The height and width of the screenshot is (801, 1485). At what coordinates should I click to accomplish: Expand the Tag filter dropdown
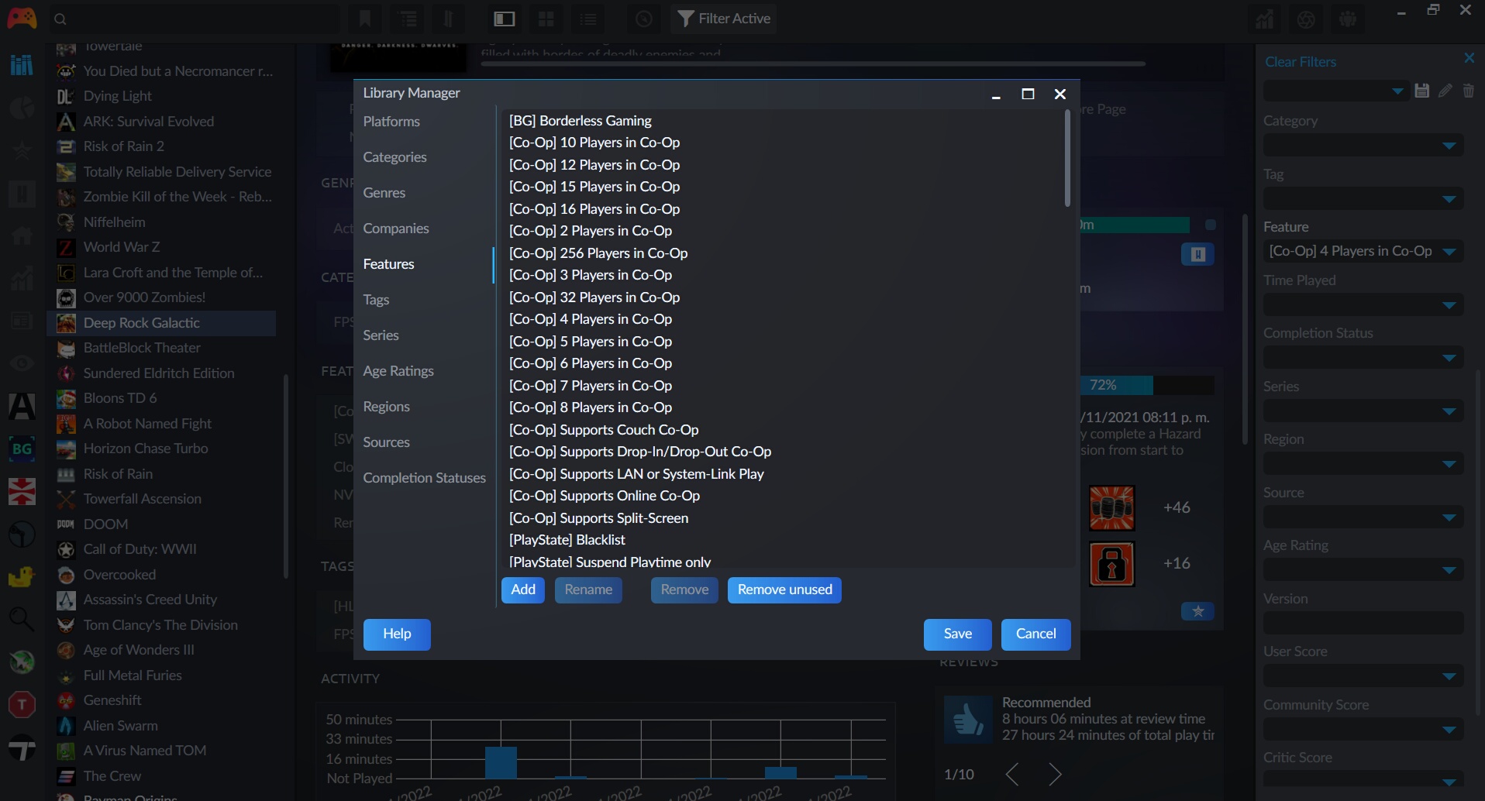coord(1363,199)
